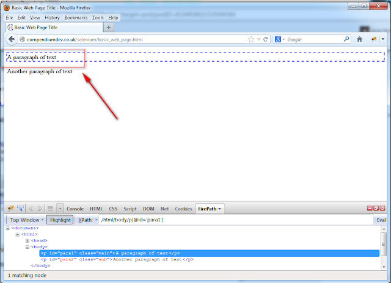This screenshot has width=391, height=283.
Task: Open the Bookmarks menu
Action: coord(76,18)
